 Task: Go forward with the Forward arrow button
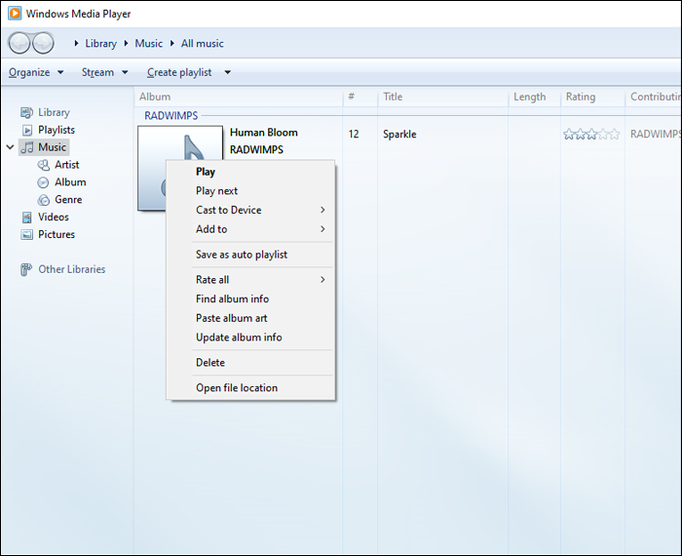[44, 43]
